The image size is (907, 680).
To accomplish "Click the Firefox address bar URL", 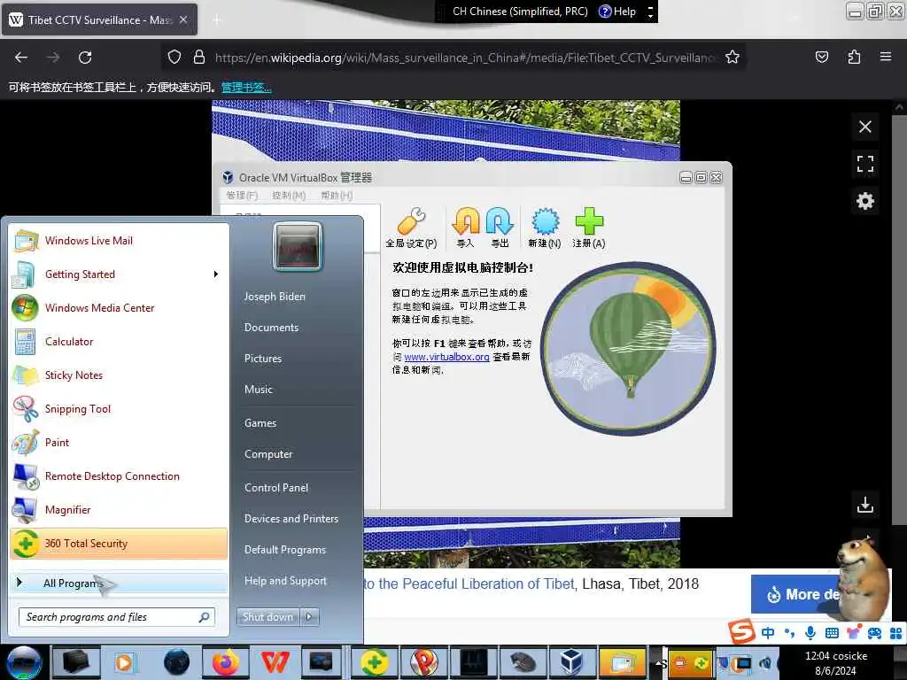I will (464, 58).
